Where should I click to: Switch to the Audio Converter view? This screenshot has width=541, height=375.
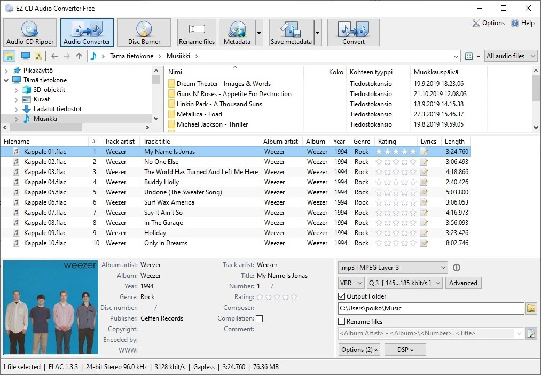tap(87, 32)
